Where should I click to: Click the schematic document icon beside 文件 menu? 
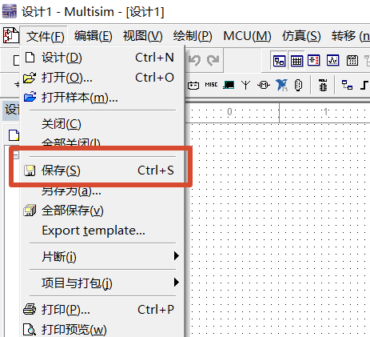pyautogui.click(x=10, y=35)
